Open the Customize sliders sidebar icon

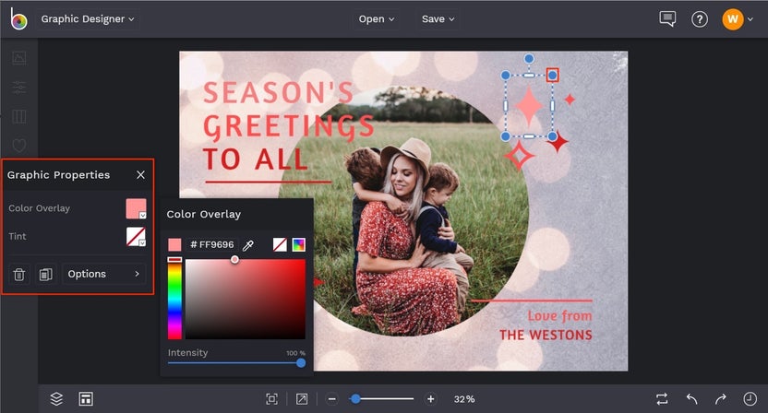click(19, 87)
